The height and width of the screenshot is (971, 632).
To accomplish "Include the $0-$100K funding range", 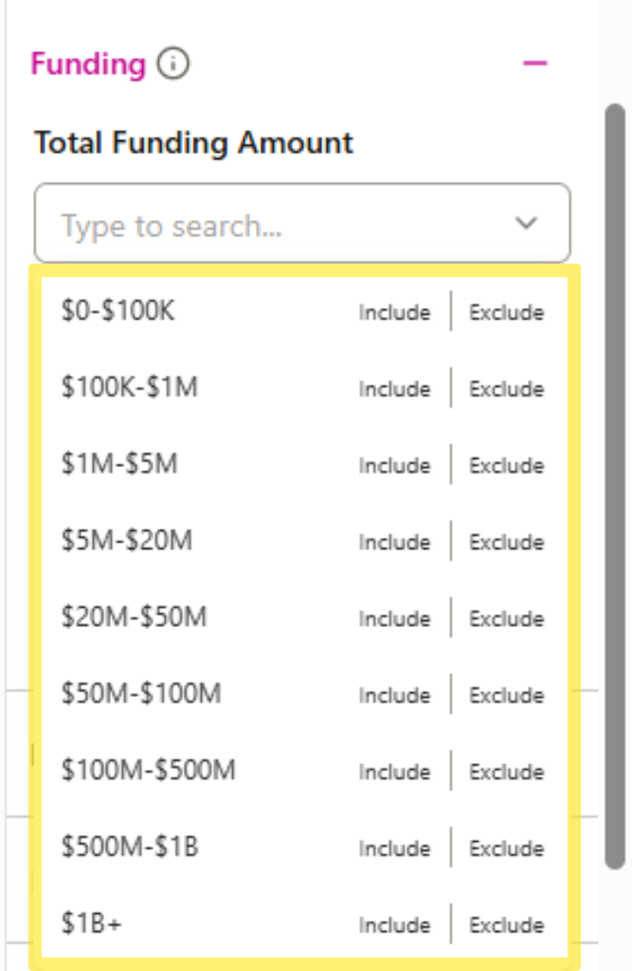I will pos(393,311).
